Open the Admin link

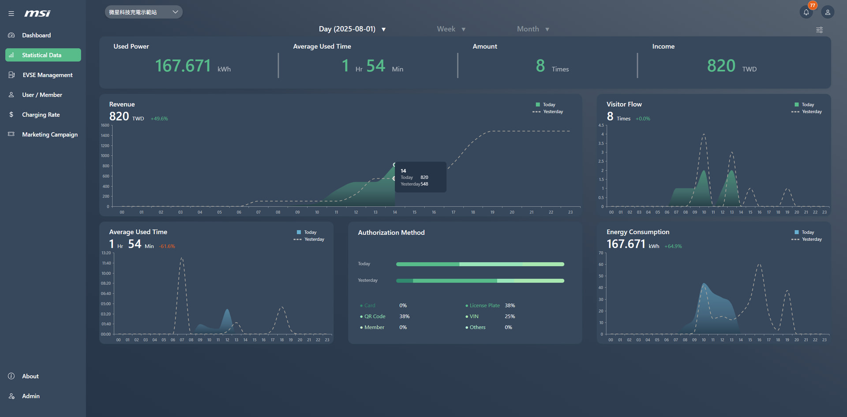(x=31, y=396)
